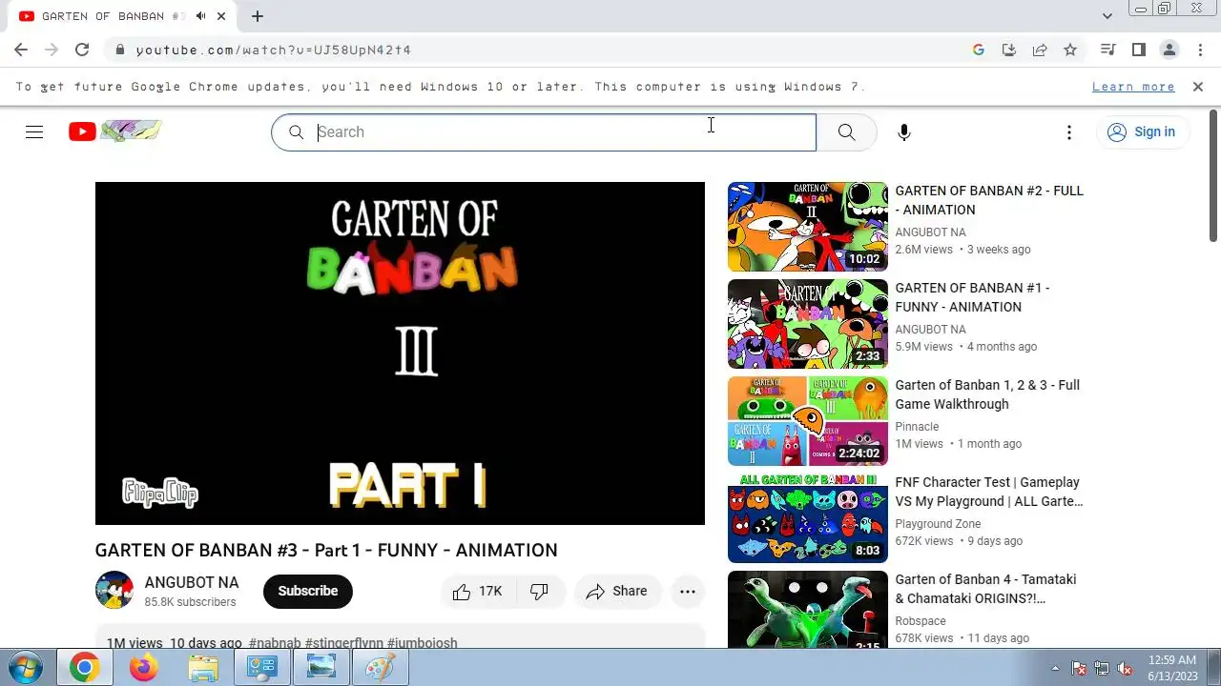Mute the tab via the speaker icon

pyautogui.click(x=200, y=16)
